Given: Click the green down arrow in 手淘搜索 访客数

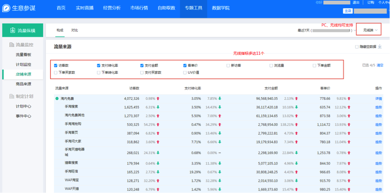Looking at the screenshot, I should (x=158, y=107).
